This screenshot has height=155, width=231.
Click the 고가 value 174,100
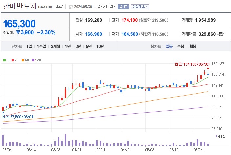tap(129, 20)
